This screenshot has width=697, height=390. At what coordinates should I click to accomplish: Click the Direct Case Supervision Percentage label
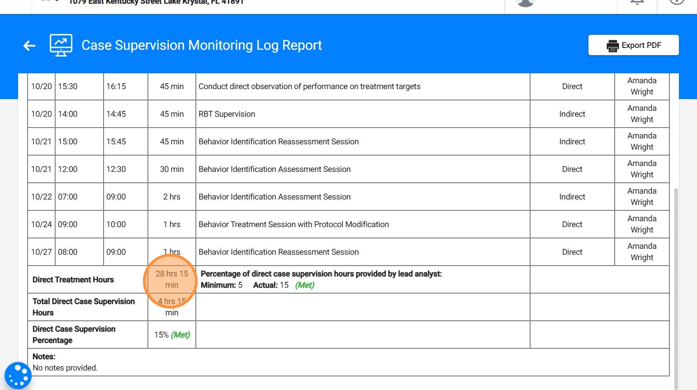click(x=74, y=335)
